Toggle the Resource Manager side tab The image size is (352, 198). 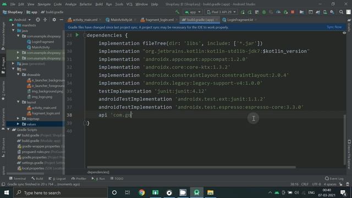(x=3, y=36)
